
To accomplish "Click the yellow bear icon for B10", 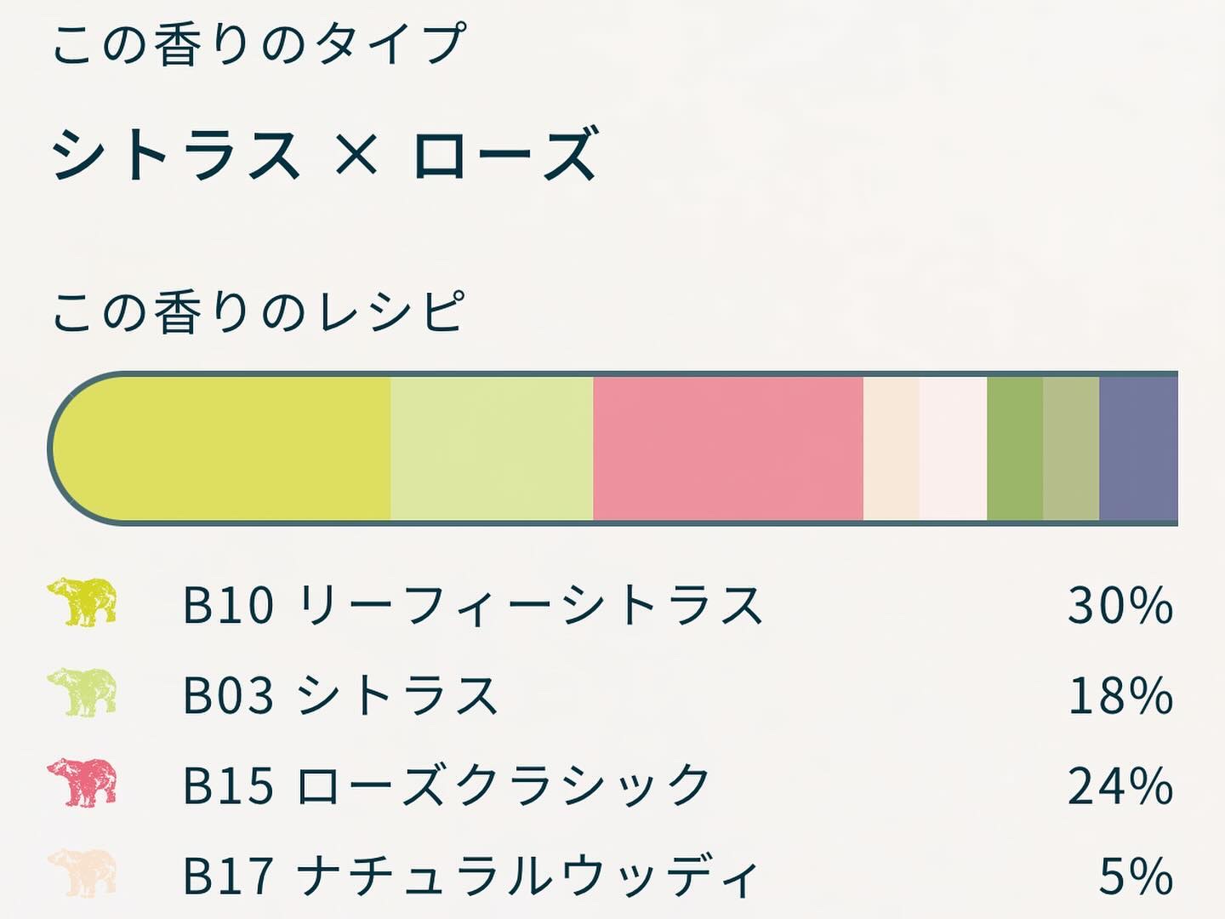I will pos(83,602).
